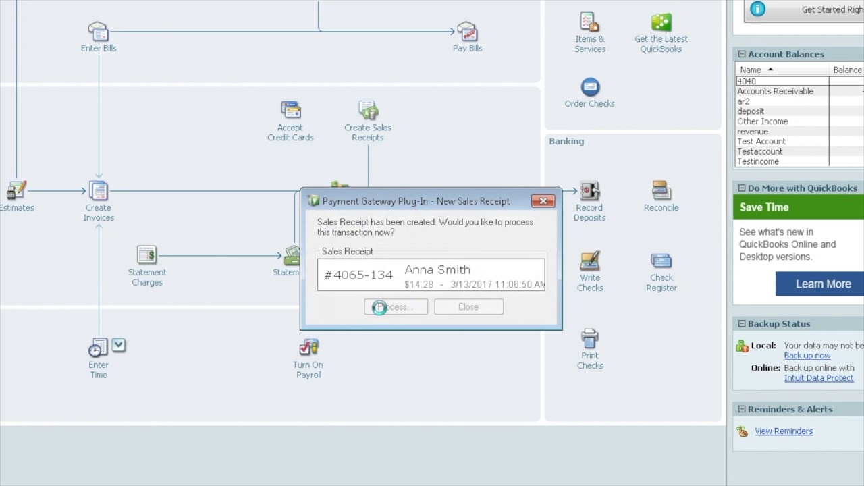
Task: Open the Enter Bills icon
Action: 99,31
